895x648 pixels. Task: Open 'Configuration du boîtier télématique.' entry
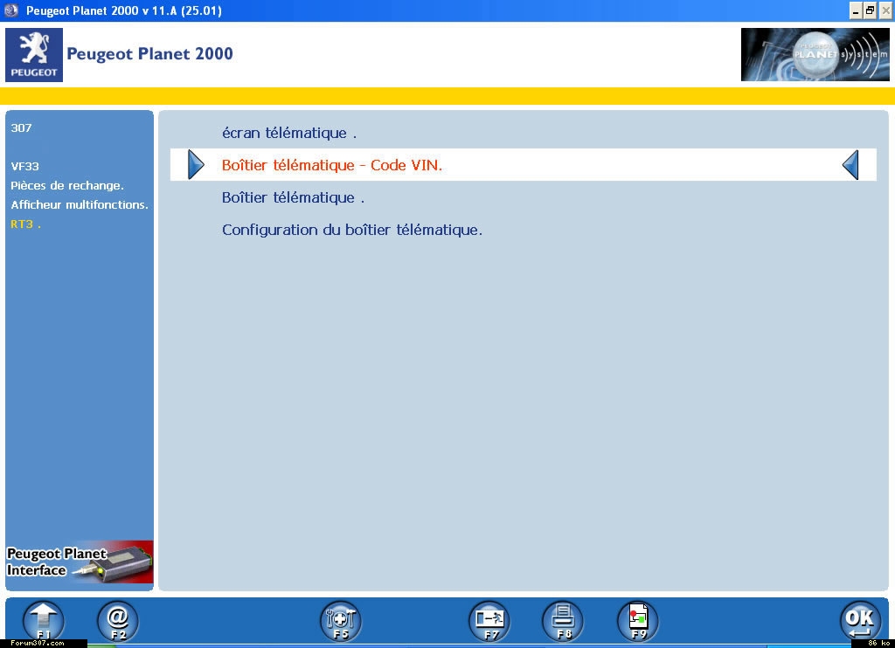pos(352,230)
